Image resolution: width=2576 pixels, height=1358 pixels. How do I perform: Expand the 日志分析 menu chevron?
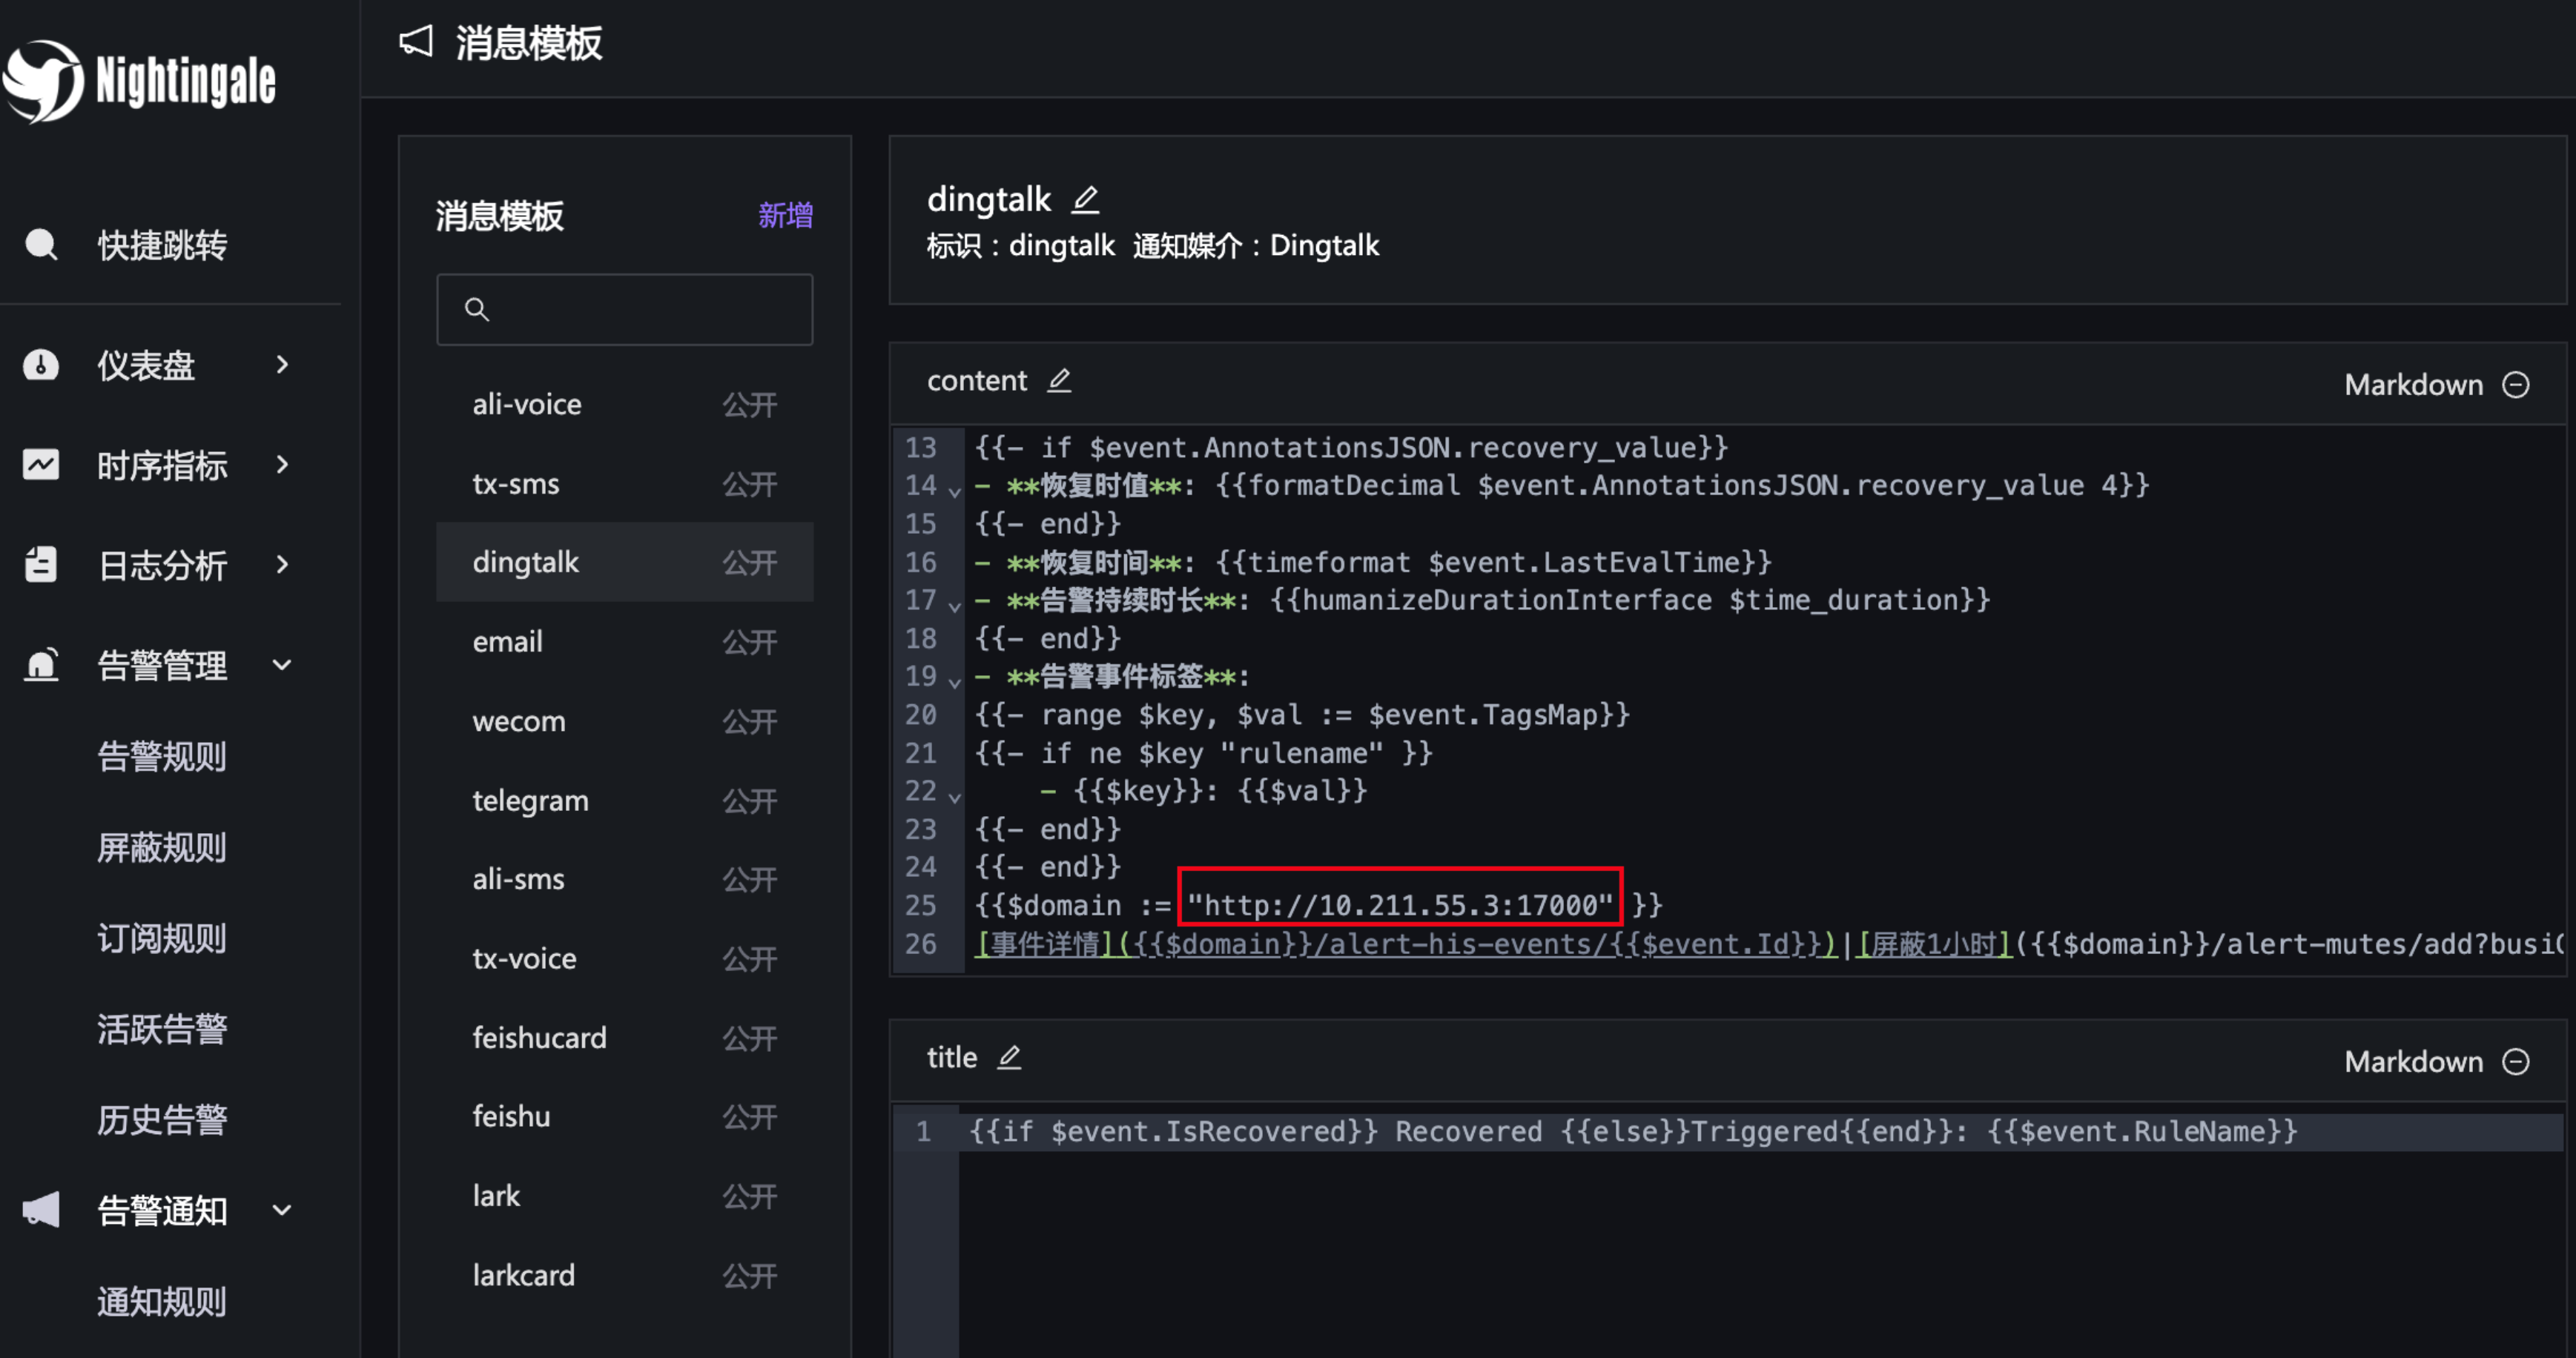pos(282,565)
